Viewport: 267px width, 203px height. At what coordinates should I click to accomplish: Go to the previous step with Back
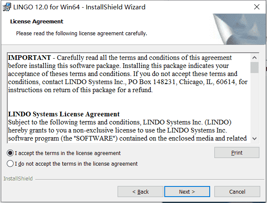coord(141,192)
